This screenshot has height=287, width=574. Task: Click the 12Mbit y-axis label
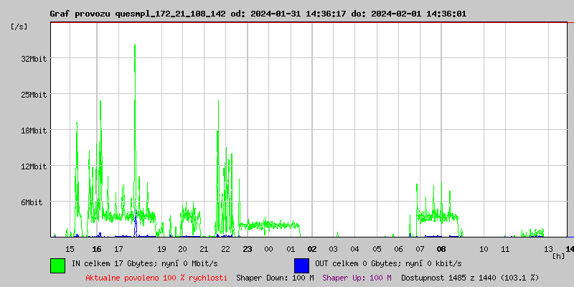pyautogui.click(x=34, y=166)
